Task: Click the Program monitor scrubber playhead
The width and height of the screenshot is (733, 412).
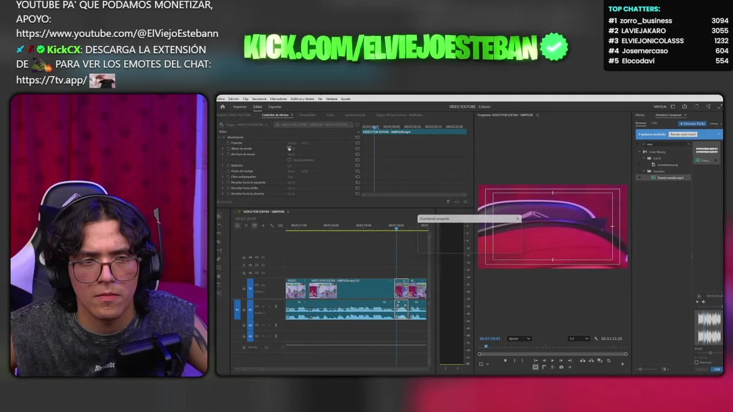Action: (486, 346)
